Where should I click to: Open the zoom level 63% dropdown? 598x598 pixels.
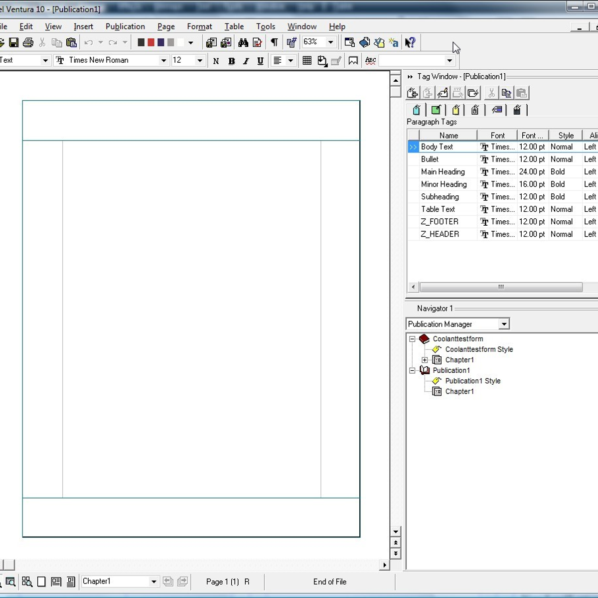[x=330, y=42]
